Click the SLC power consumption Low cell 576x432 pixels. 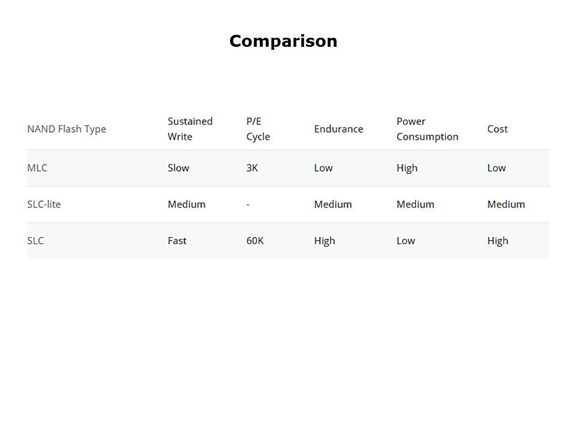click(x=406, y=241)
